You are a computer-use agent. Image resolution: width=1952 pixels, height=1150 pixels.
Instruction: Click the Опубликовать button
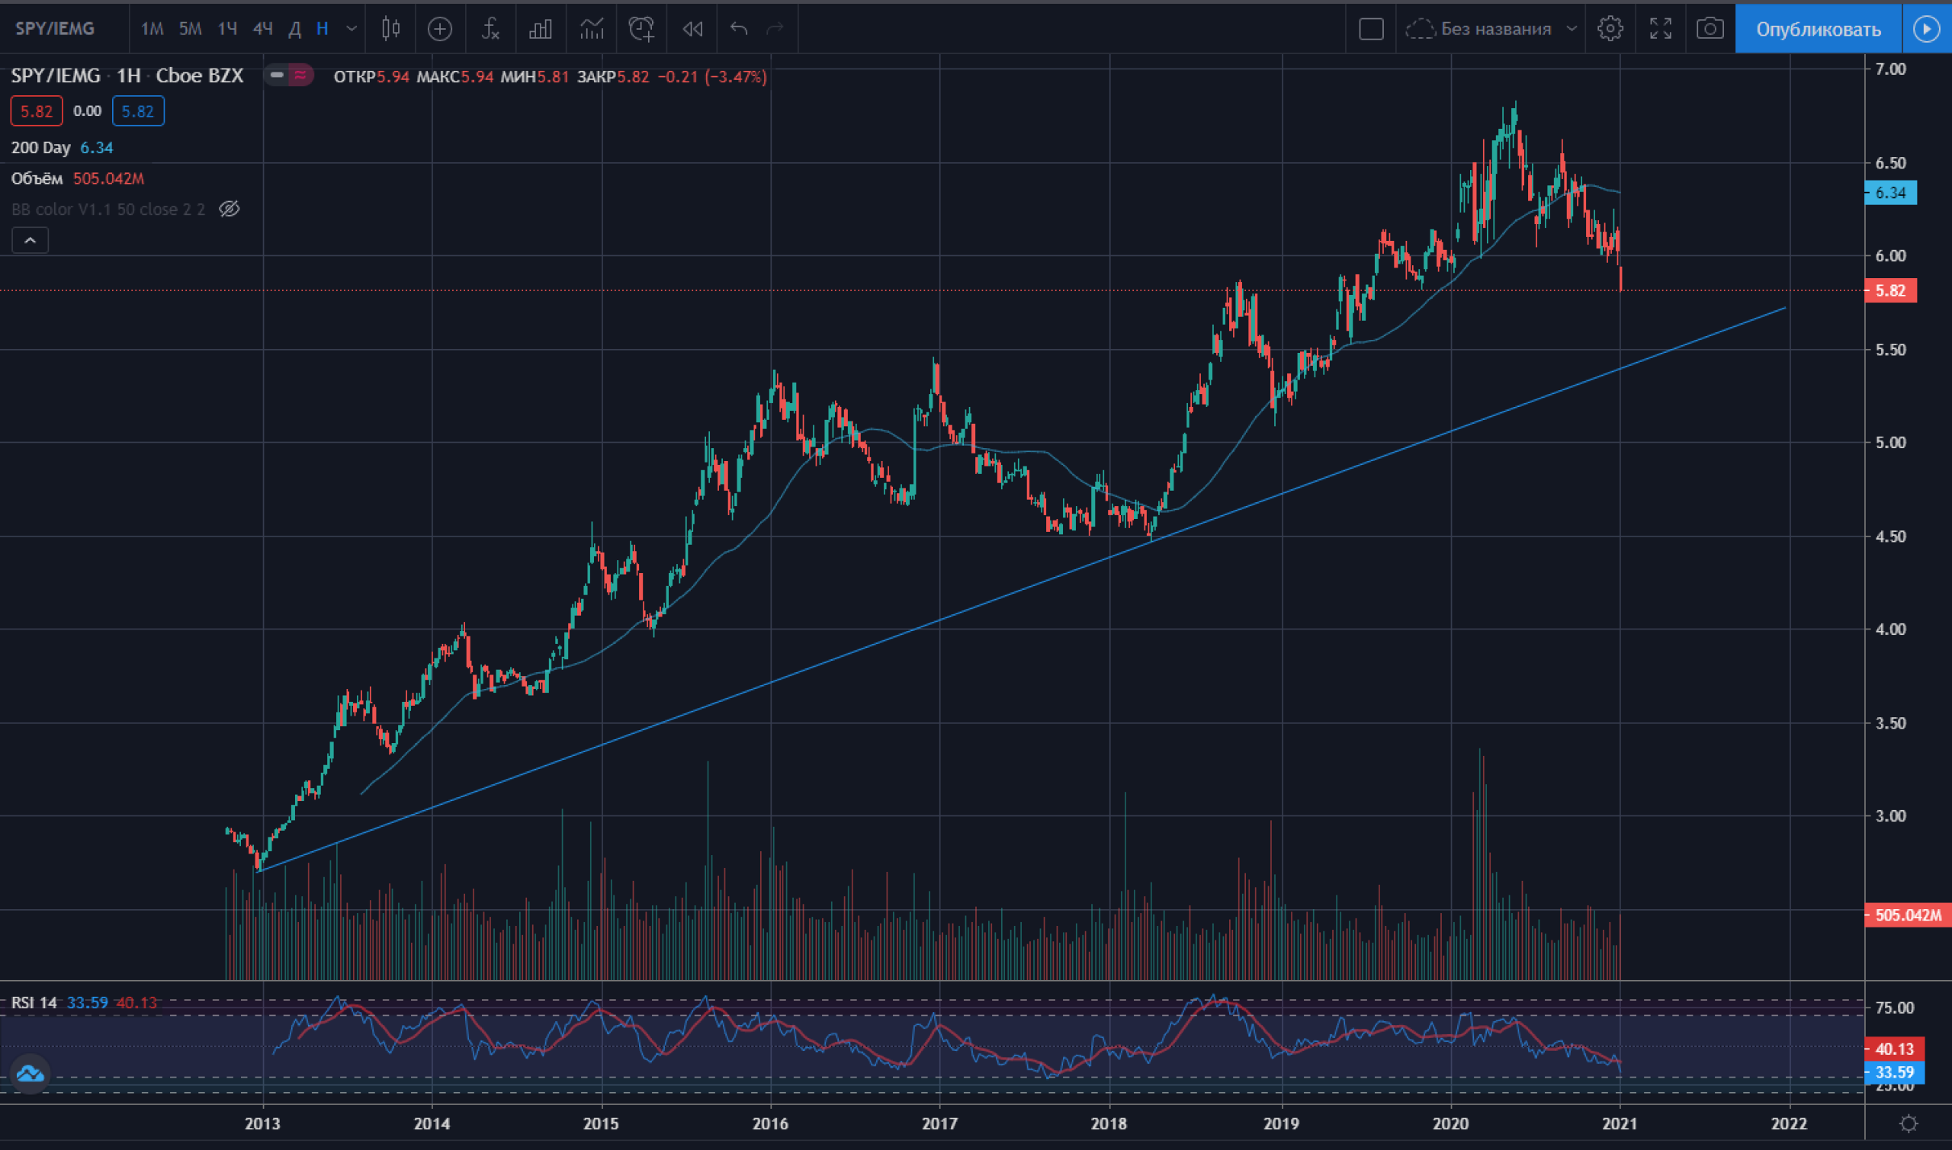pyautogui.click(x=1818, y=29)
